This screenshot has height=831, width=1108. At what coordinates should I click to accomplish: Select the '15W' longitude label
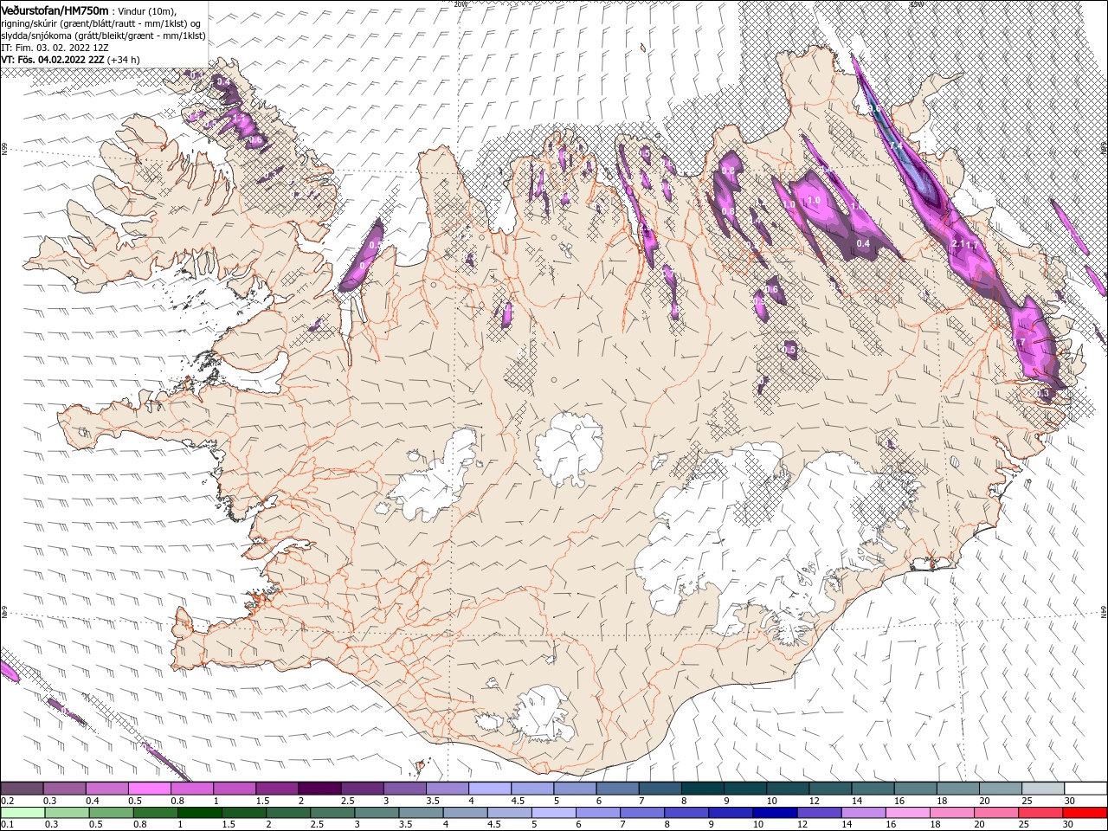[x=917, y=3]
